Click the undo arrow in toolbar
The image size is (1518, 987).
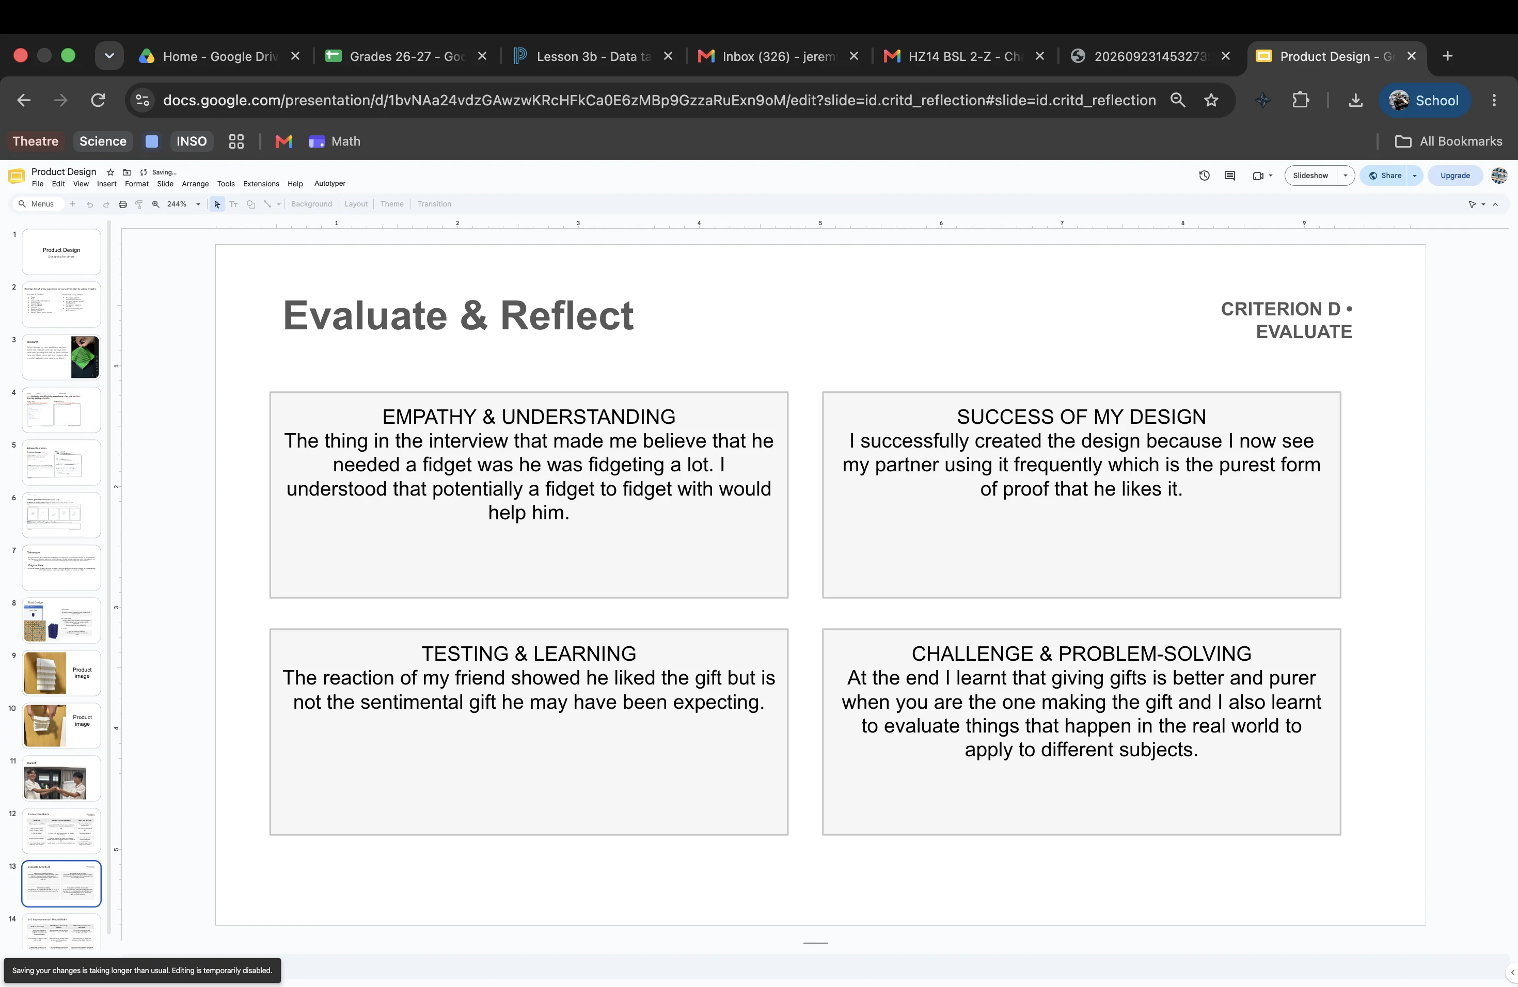(89, 204)
